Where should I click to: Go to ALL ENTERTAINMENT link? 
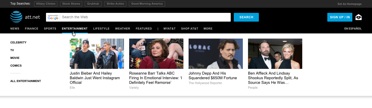(26, 81)
